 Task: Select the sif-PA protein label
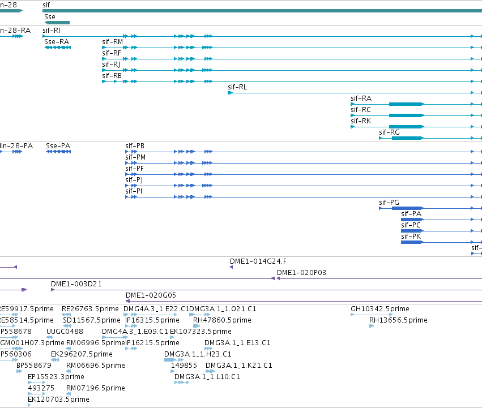click(411, 214)
